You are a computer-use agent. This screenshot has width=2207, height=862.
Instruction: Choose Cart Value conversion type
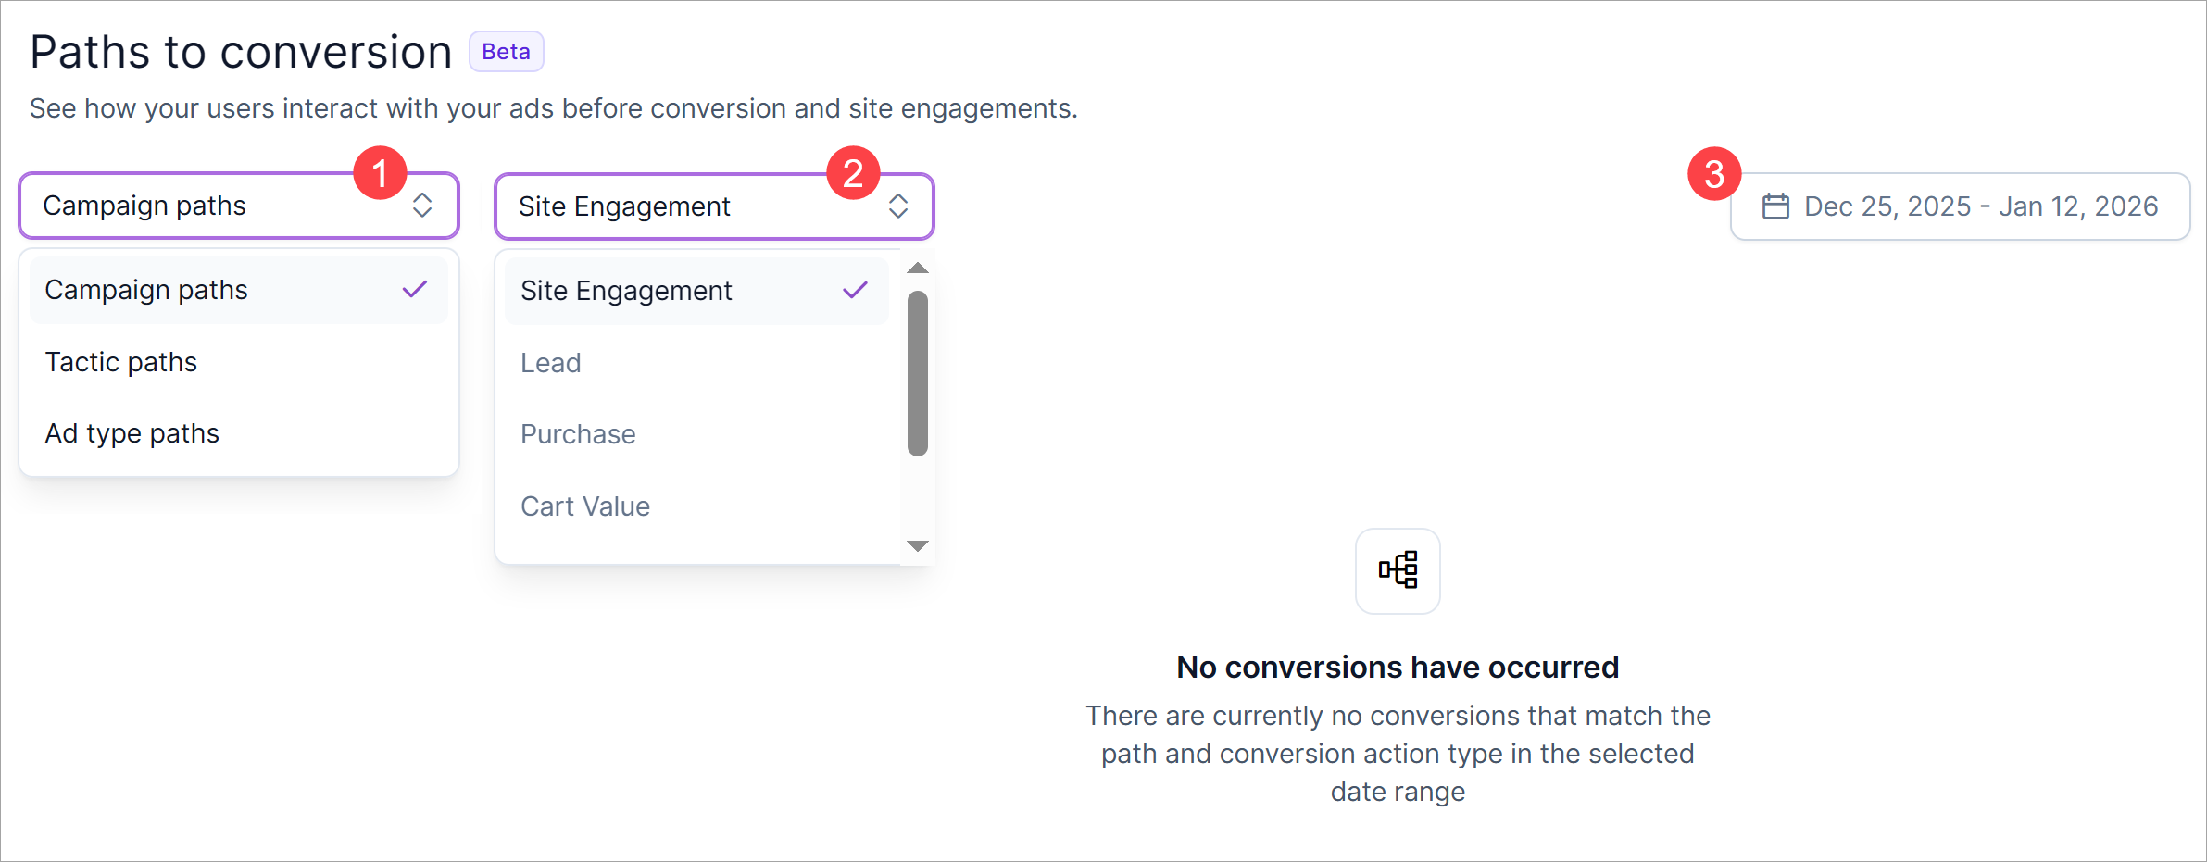[585, 506]
